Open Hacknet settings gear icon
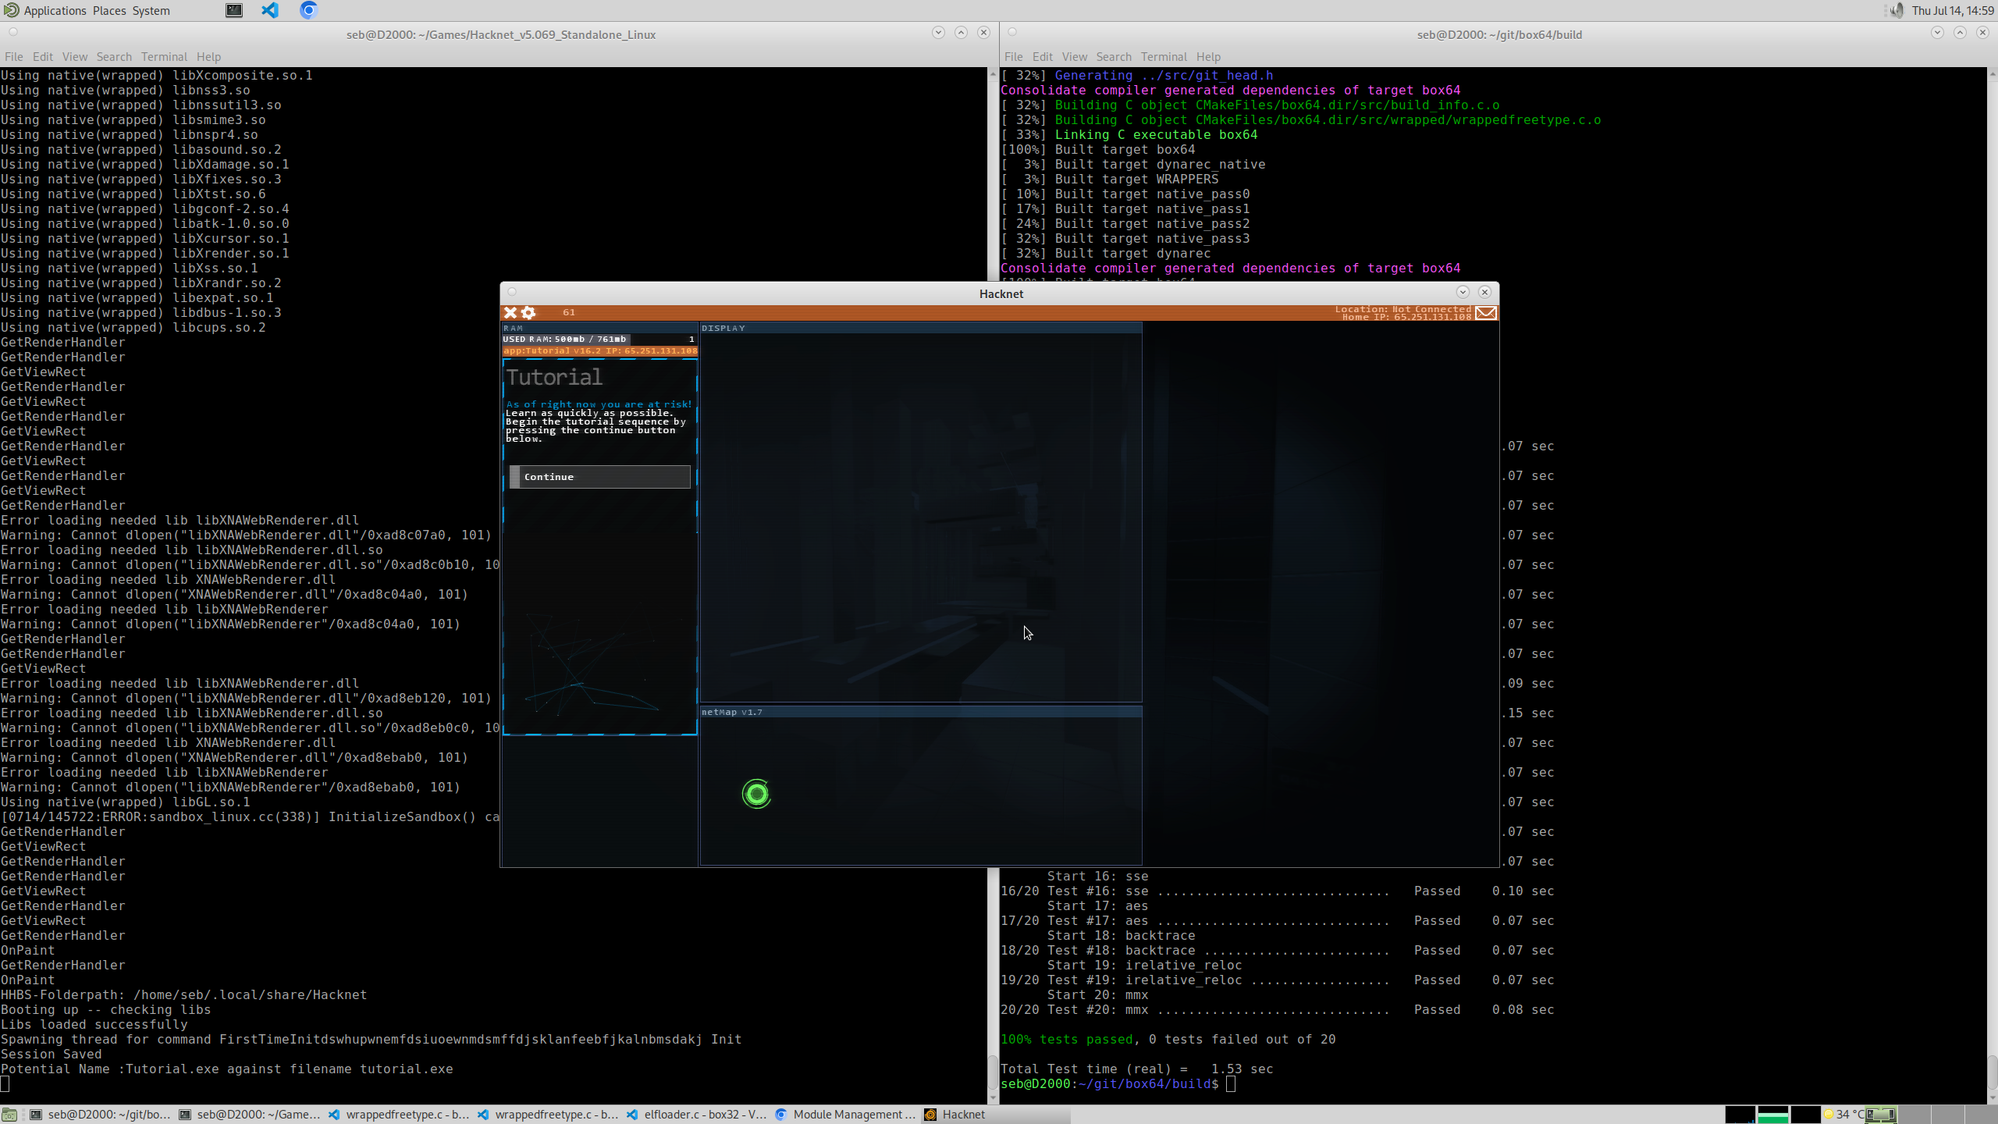This screenshot has height=1124, width=1998. click(528, 312)
